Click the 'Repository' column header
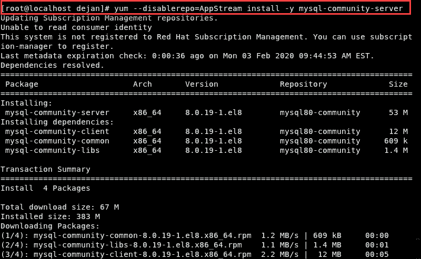 click(x=304, y=84)
